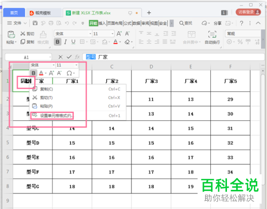
Task: Add a new tab with the plus button
Action: coord(149,13)
